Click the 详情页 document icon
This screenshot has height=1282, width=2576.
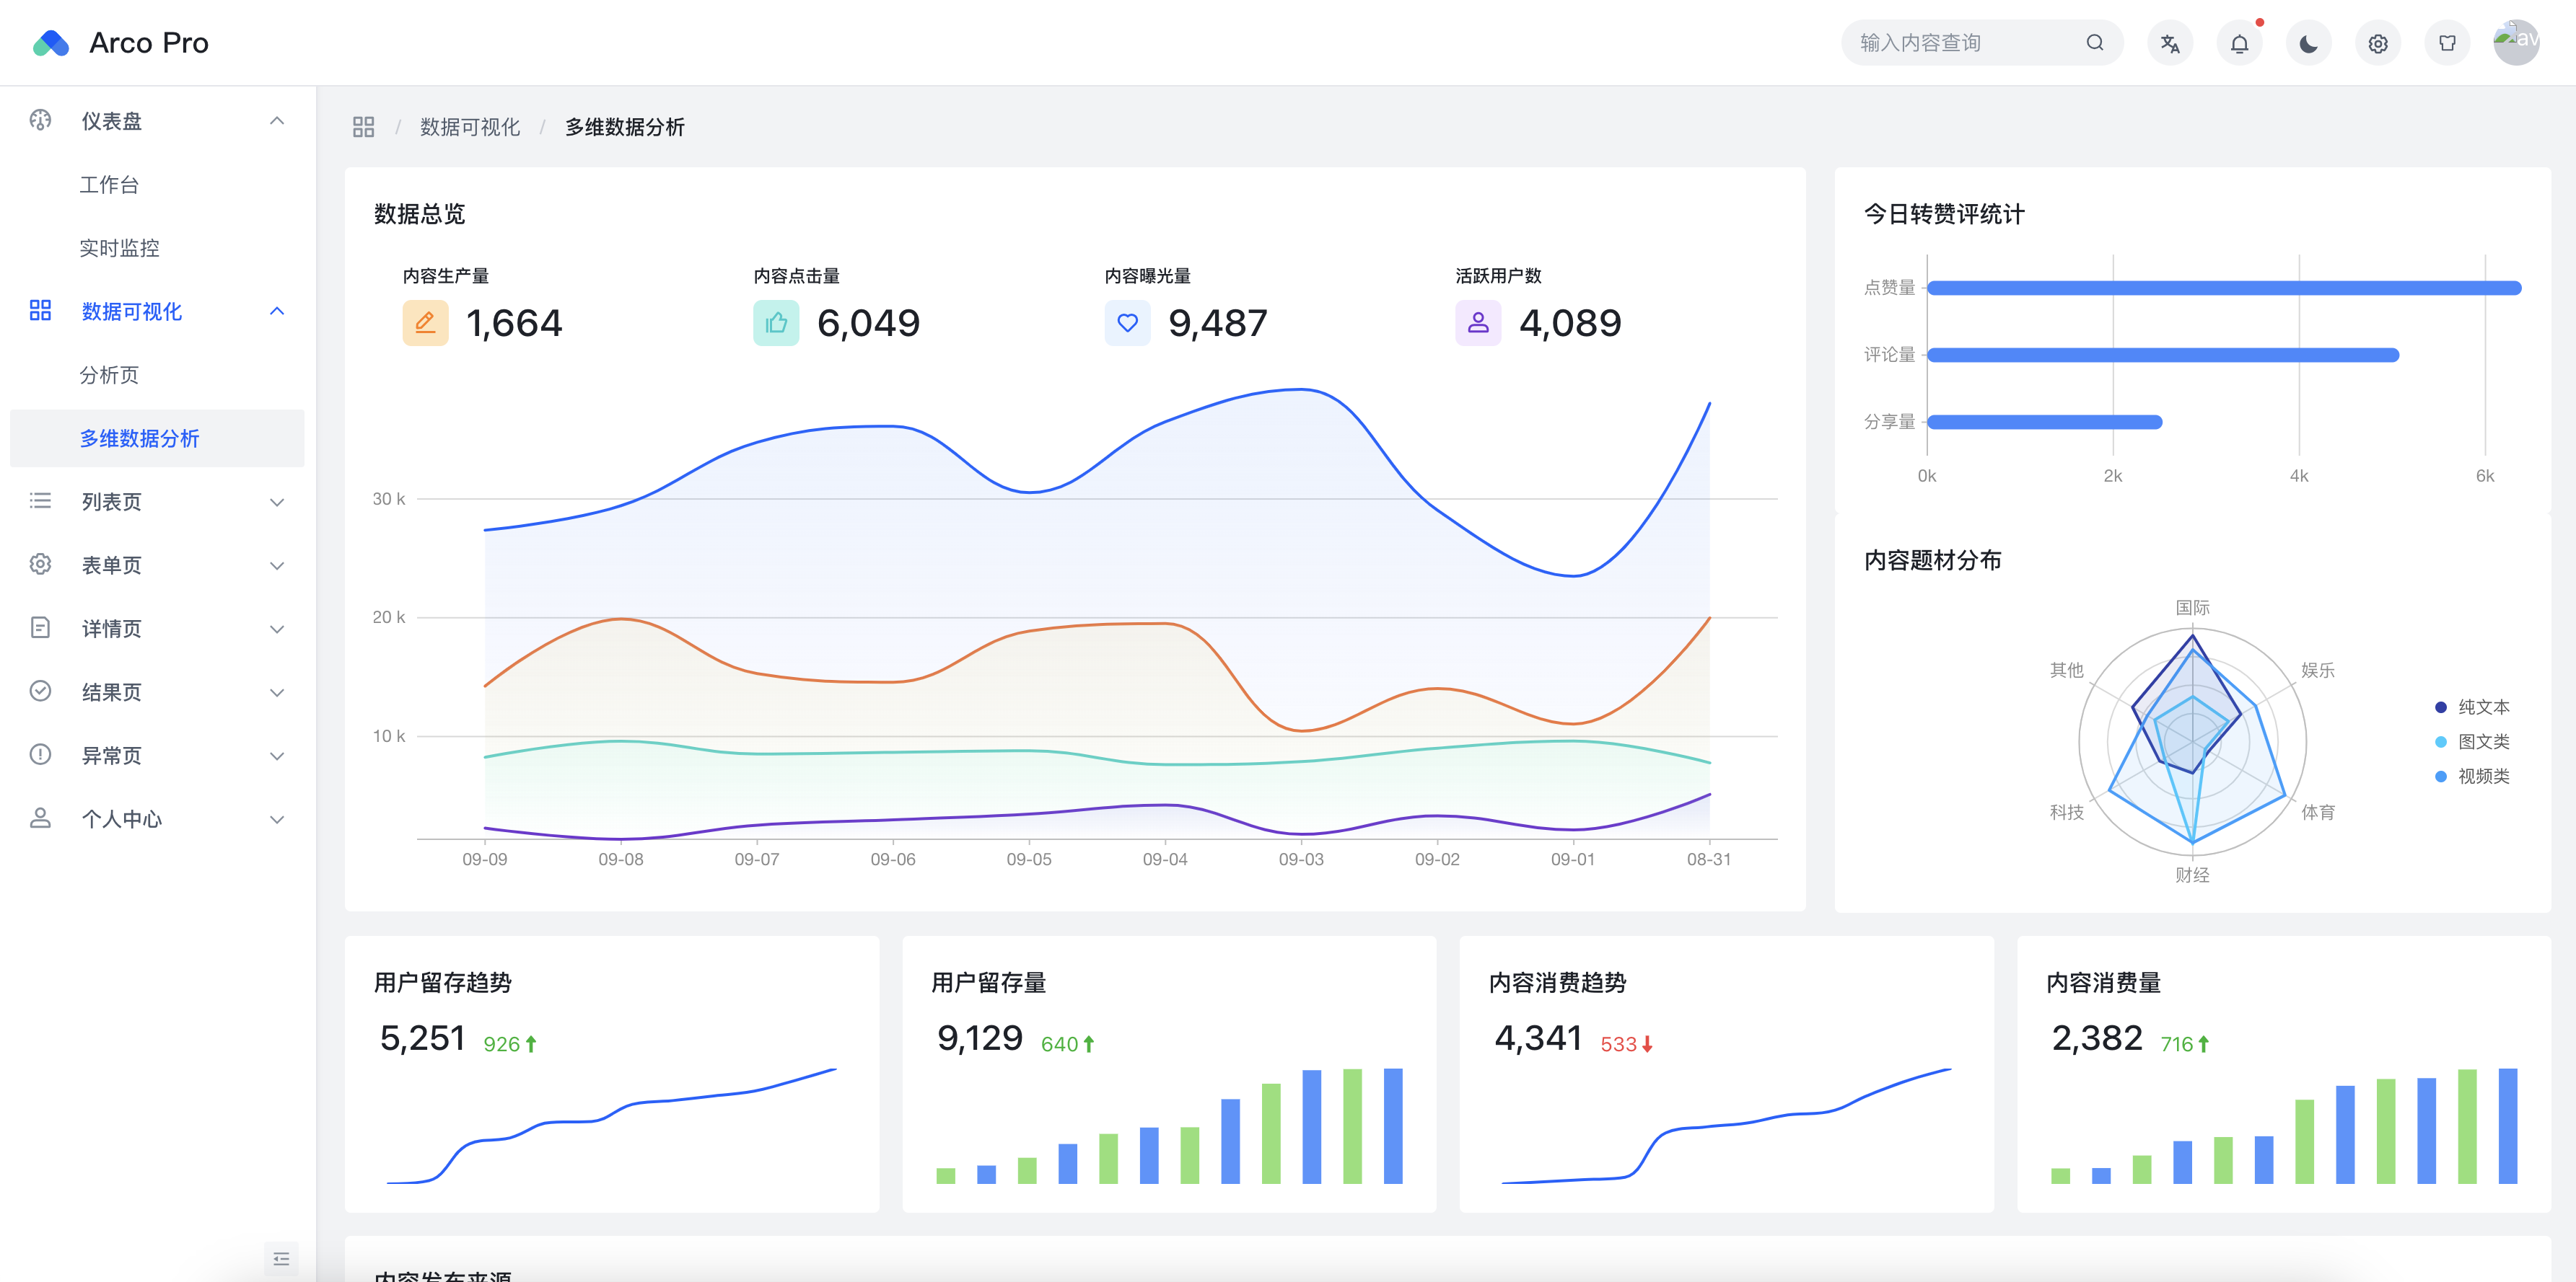coord(40,627)
